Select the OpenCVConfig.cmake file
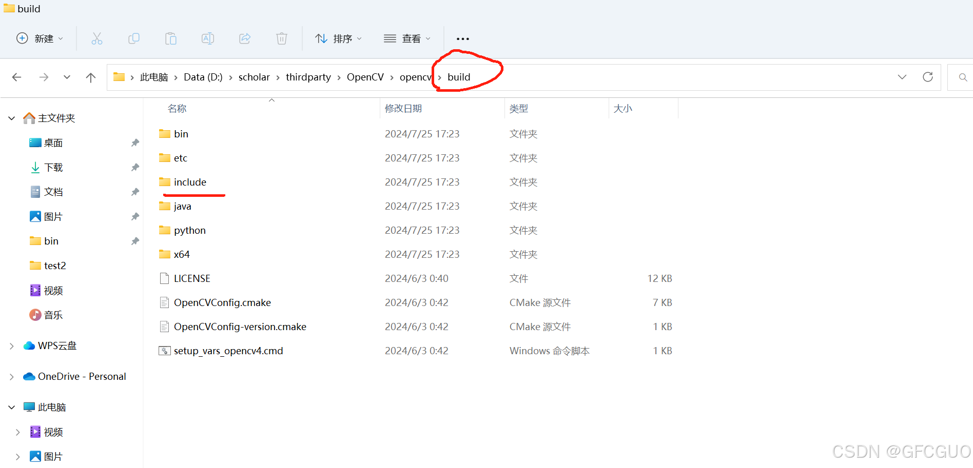The width and height of the screenshot is (973, 468). [x=222, y=302]
